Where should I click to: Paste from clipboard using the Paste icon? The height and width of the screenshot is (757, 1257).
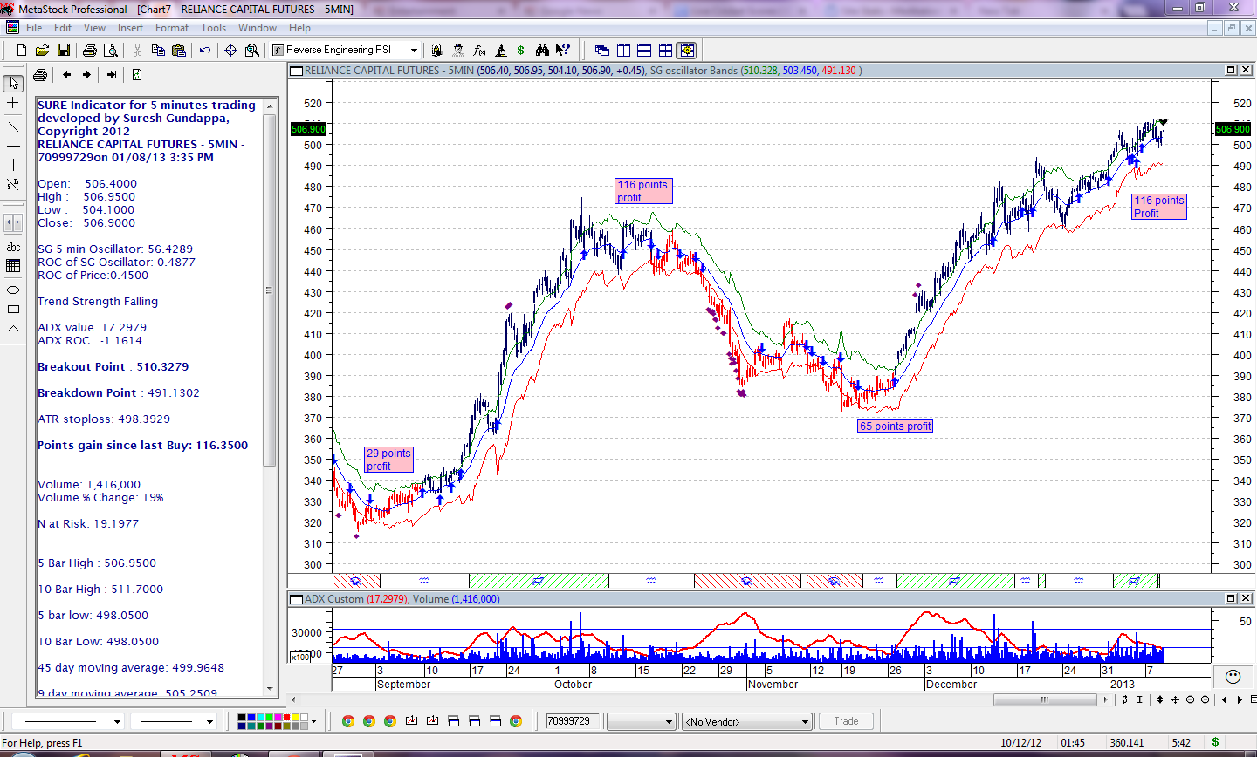pyautogui.click(x=179, y=50)
